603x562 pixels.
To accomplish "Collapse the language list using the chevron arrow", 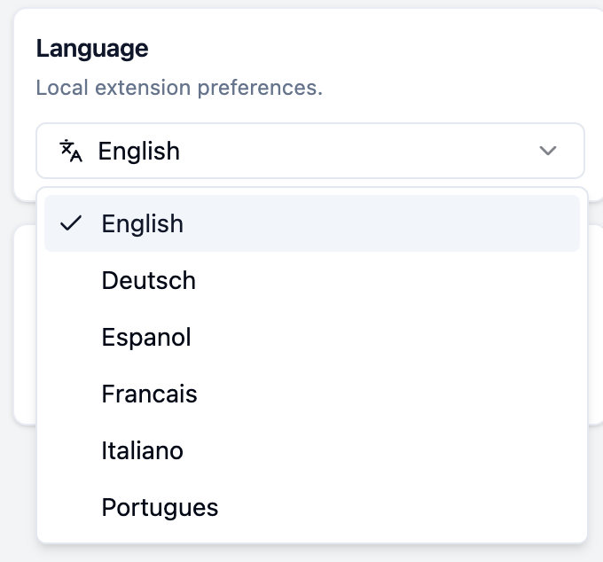I will pyautogui.click(x=548, y=151).
